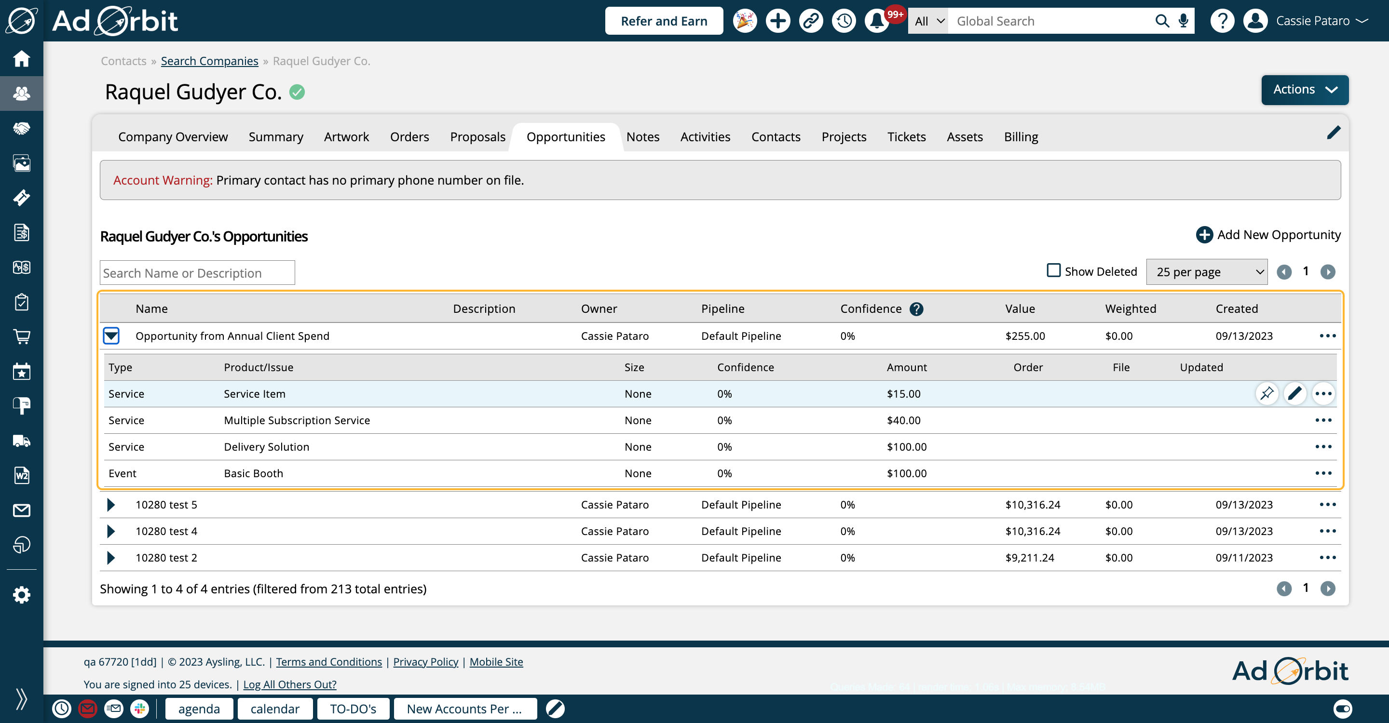Click the Confidence help question icon
Screen dimensions: 1389x723
(916, 308)
